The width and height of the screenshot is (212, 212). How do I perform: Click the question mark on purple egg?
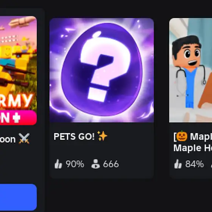pos(106,67)
